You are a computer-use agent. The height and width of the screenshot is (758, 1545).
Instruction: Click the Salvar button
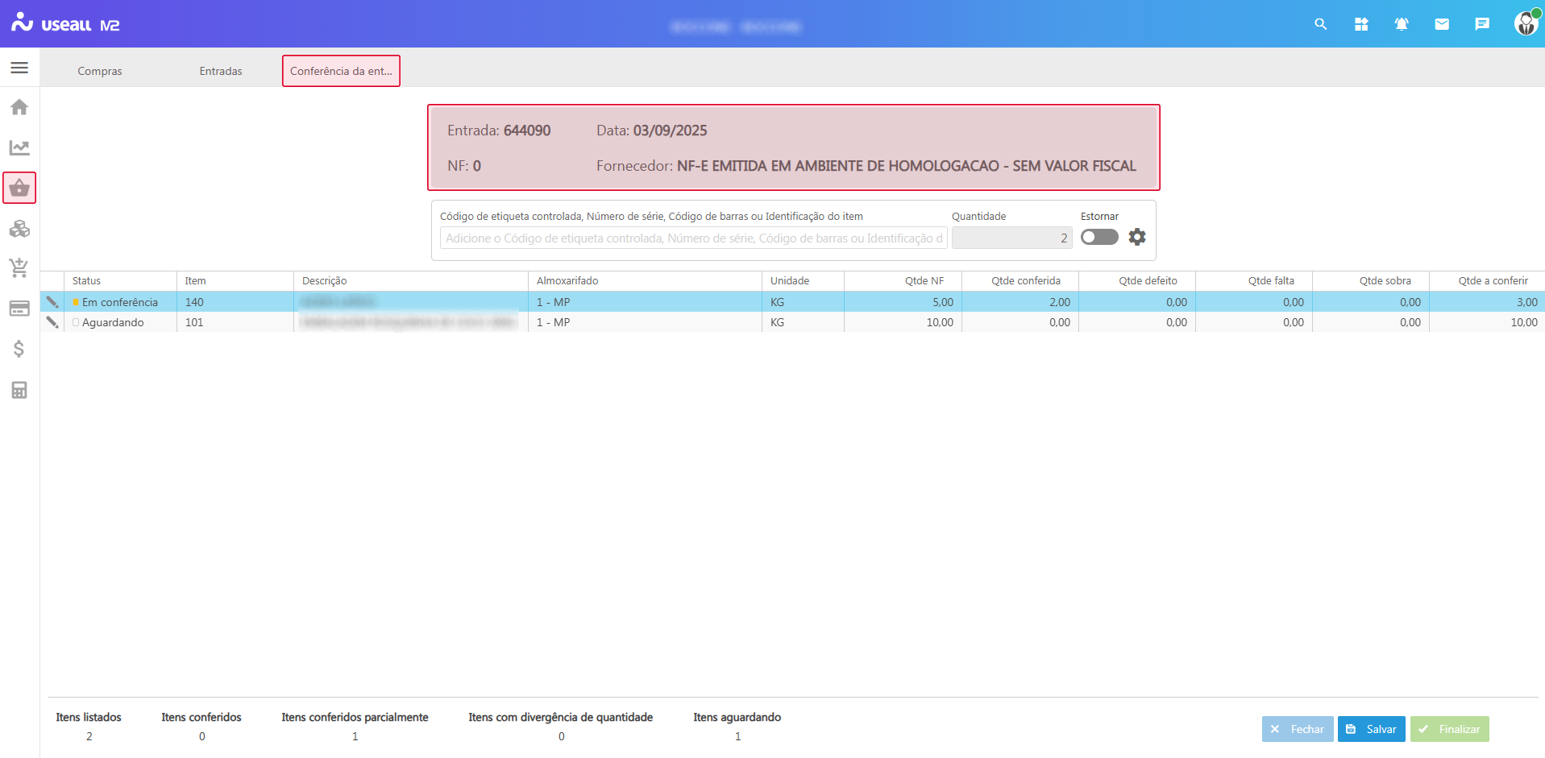coord(1371,729)
